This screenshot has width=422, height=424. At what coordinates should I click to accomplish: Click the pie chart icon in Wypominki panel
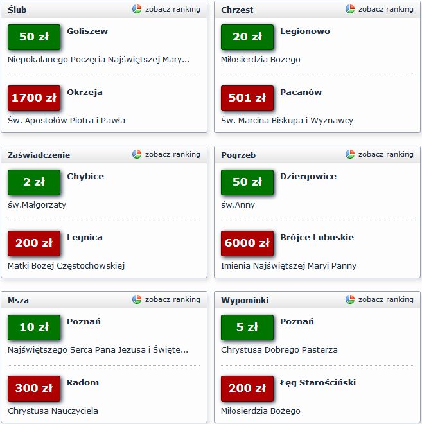(x=350, y=300)
